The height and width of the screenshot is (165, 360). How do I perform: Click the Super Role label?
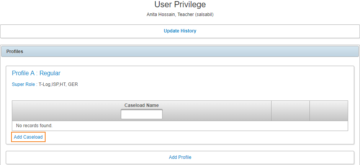tap(25, 84)
